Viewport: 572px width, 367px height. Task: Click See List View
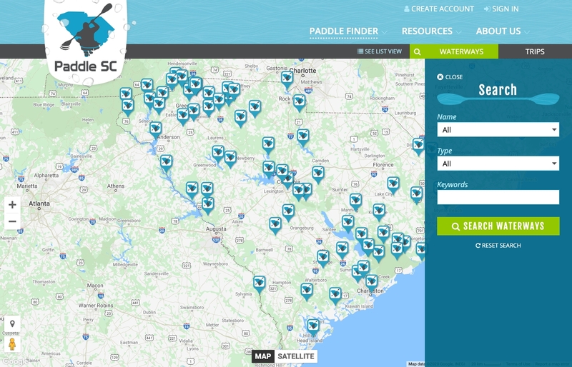pos(380,51)
